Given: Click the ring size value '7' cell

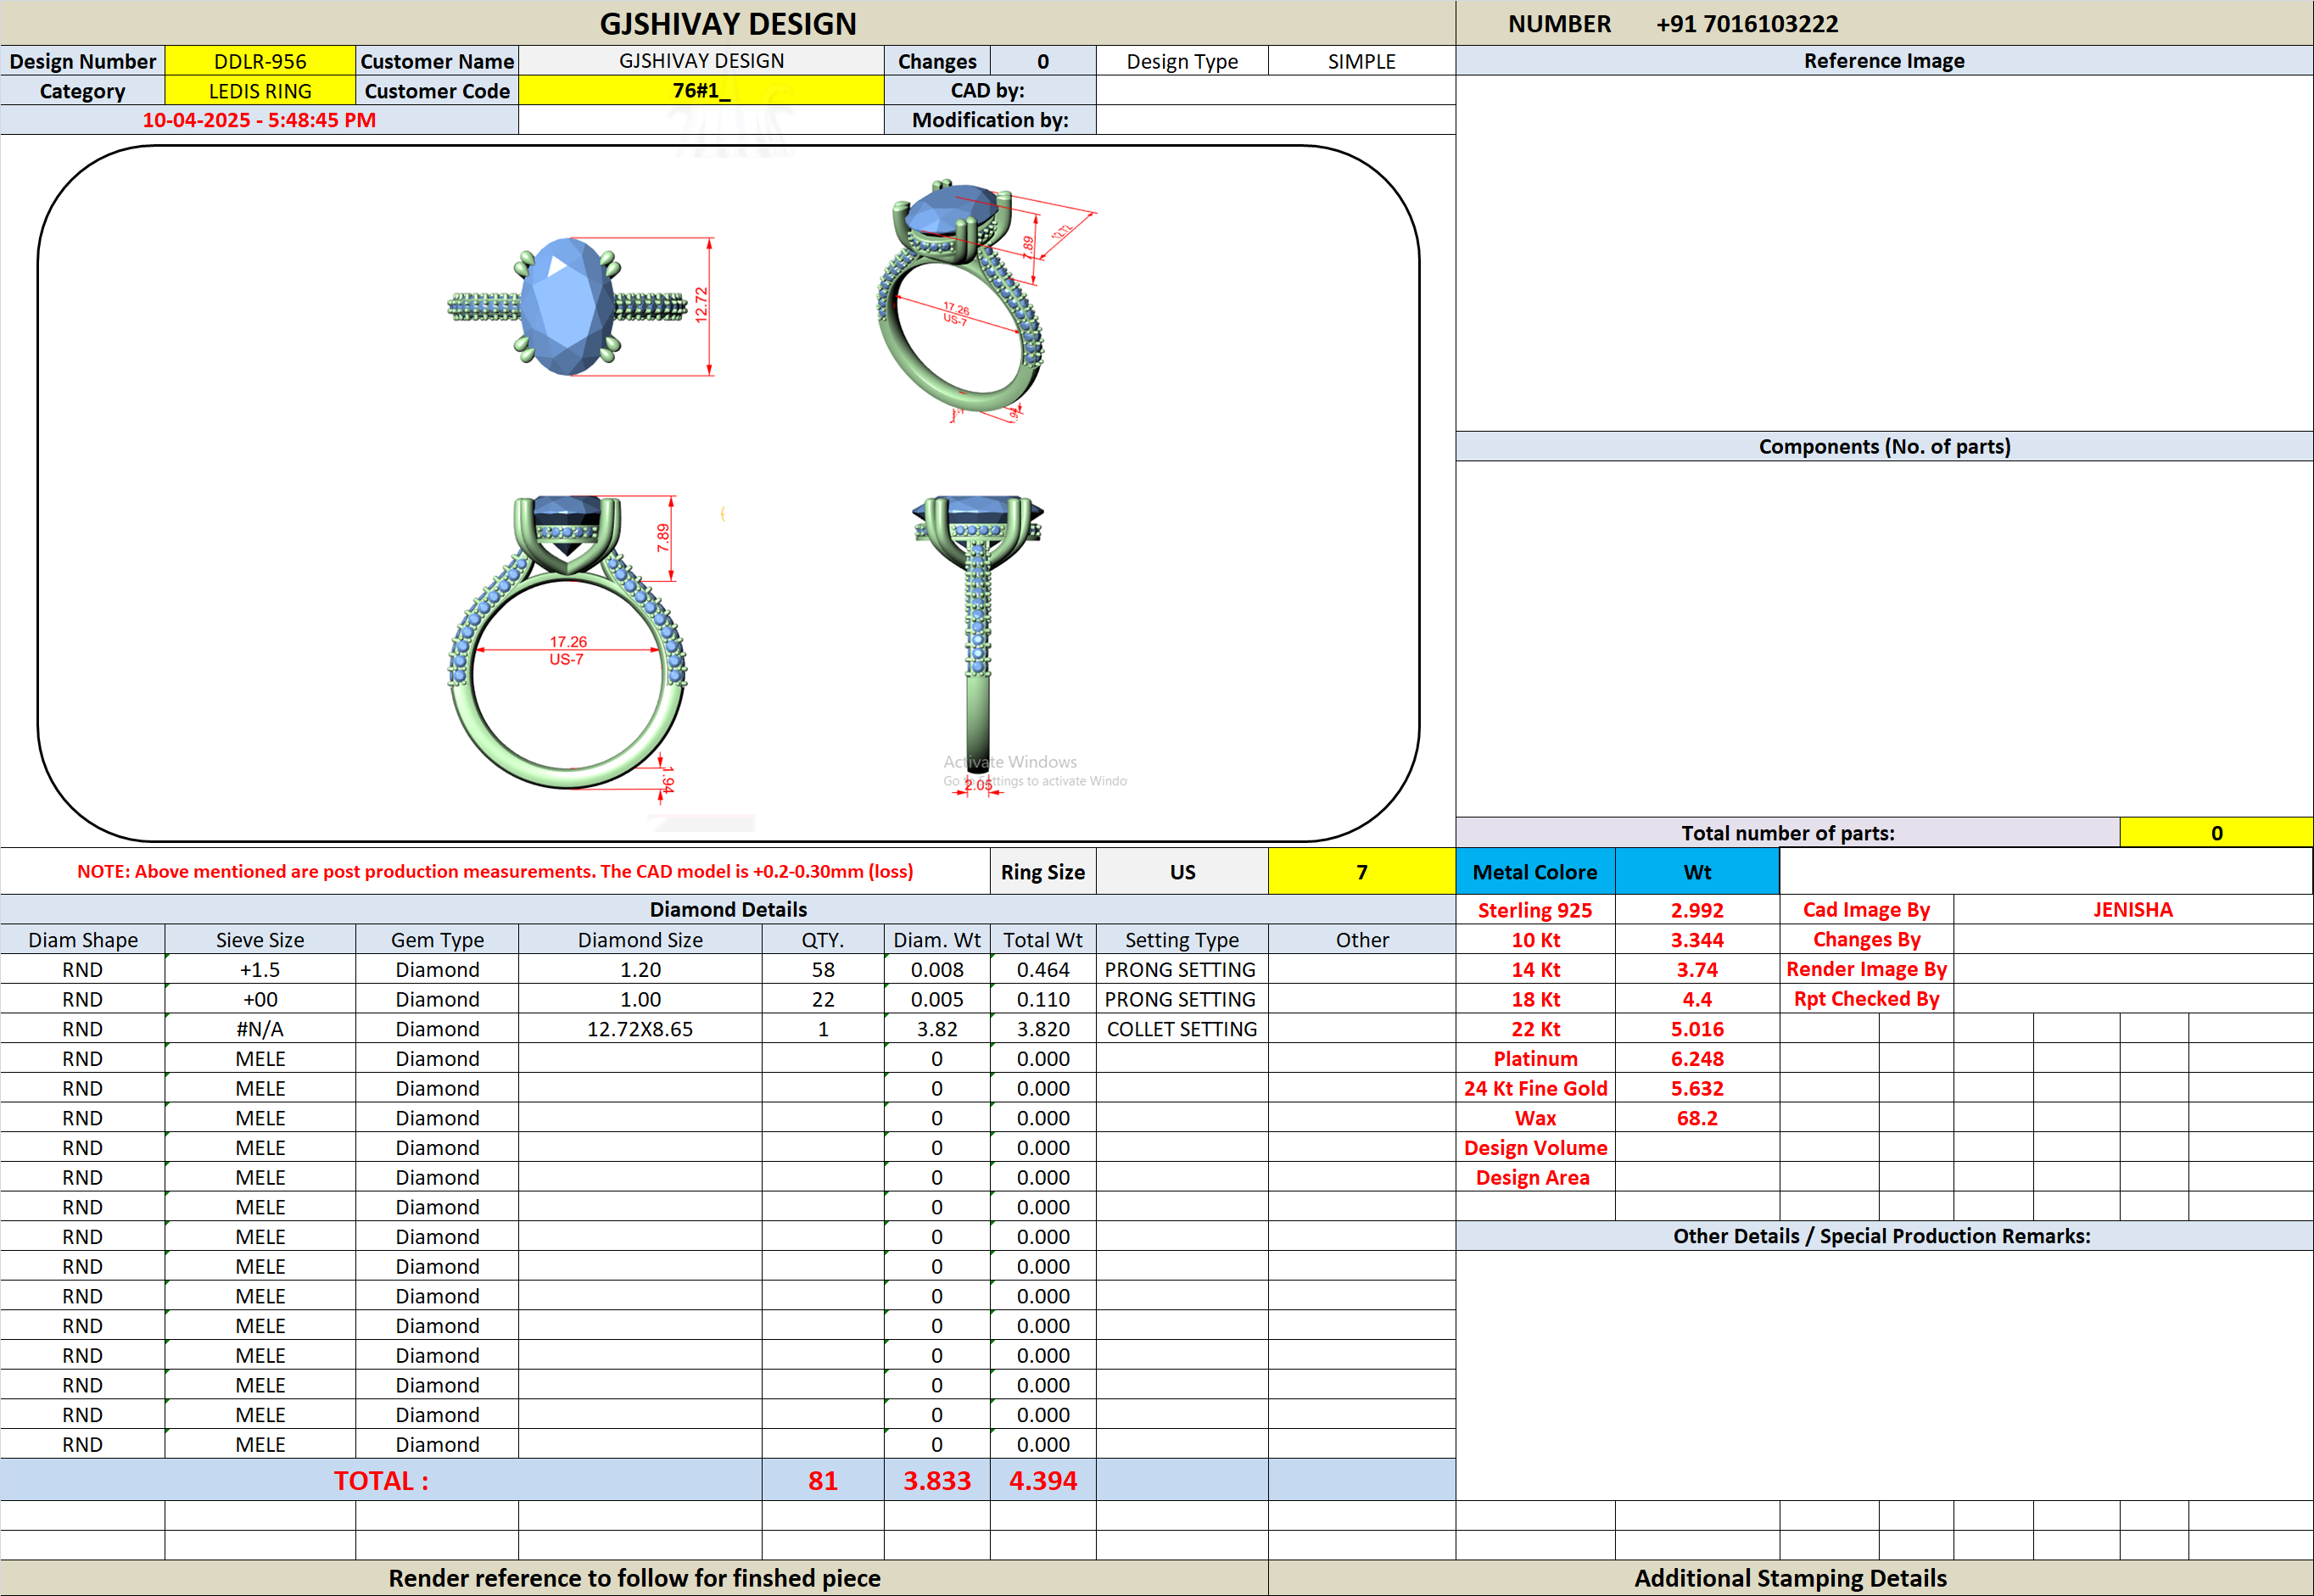Looking at the screenshot, I should [1361, 872].
